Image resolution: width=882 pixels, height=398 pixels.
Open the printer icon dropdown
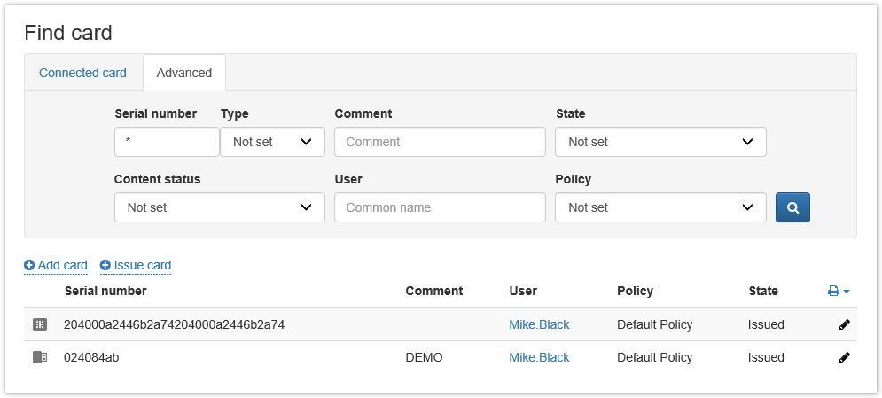click(838, 291)
